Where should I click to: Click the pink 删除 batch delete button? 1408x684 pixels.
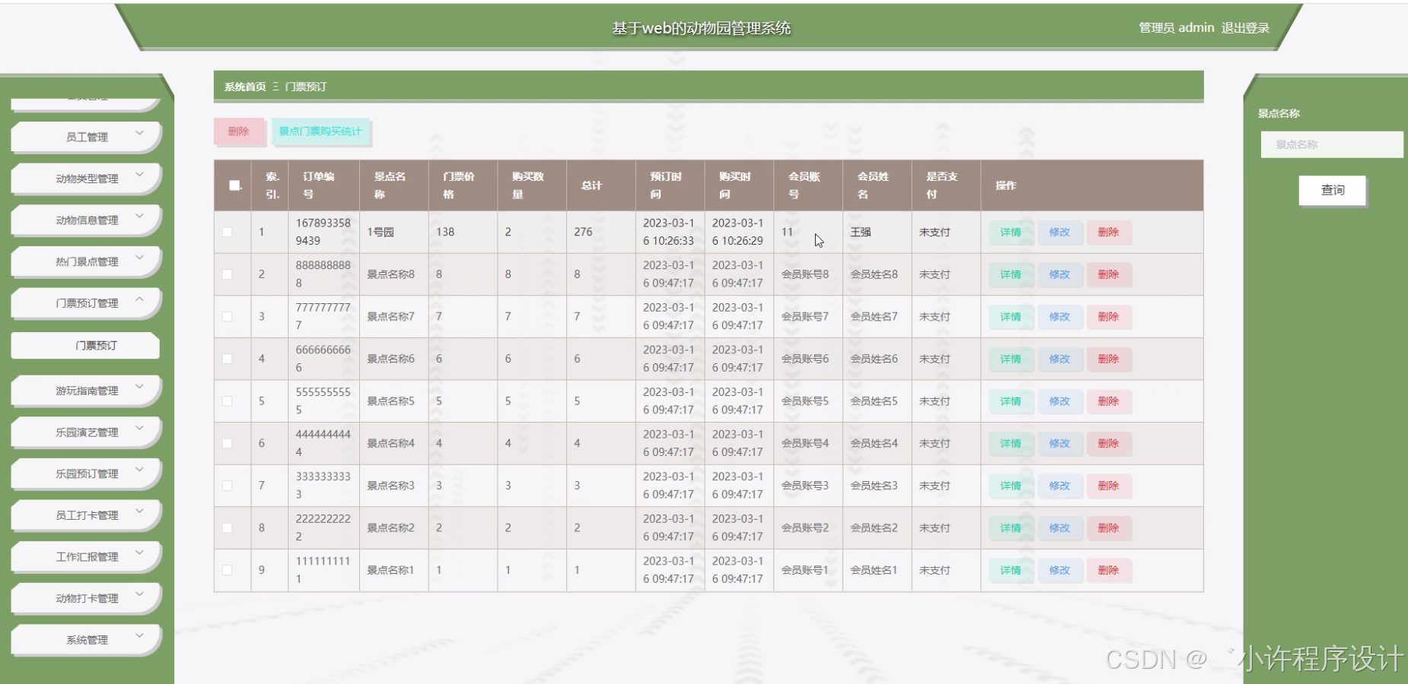[238, 131]
